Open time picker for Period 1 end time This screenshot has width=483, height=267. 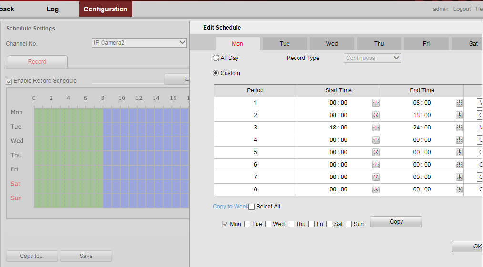(459, 103)
